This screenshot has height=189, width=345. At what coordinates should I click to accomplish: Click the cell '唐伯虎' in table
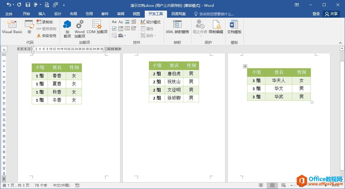(174, 74)
